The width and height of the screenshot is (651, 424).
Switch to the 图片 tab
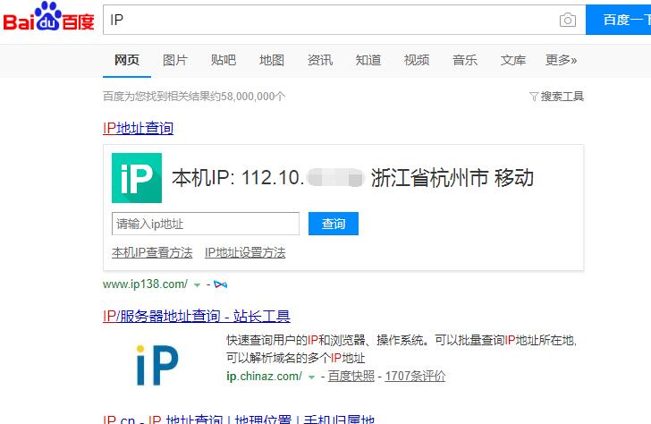click(x=174, y=60)
